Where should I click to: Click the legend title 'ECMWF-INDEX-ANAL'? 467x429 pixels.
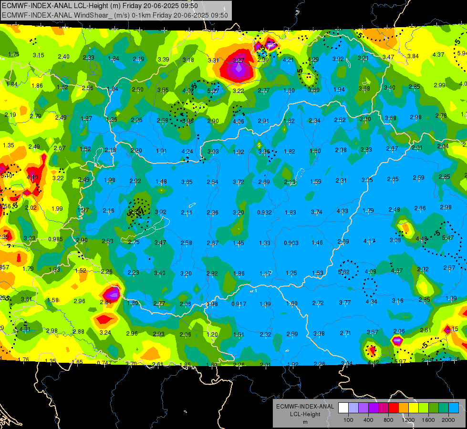(305, 407)
